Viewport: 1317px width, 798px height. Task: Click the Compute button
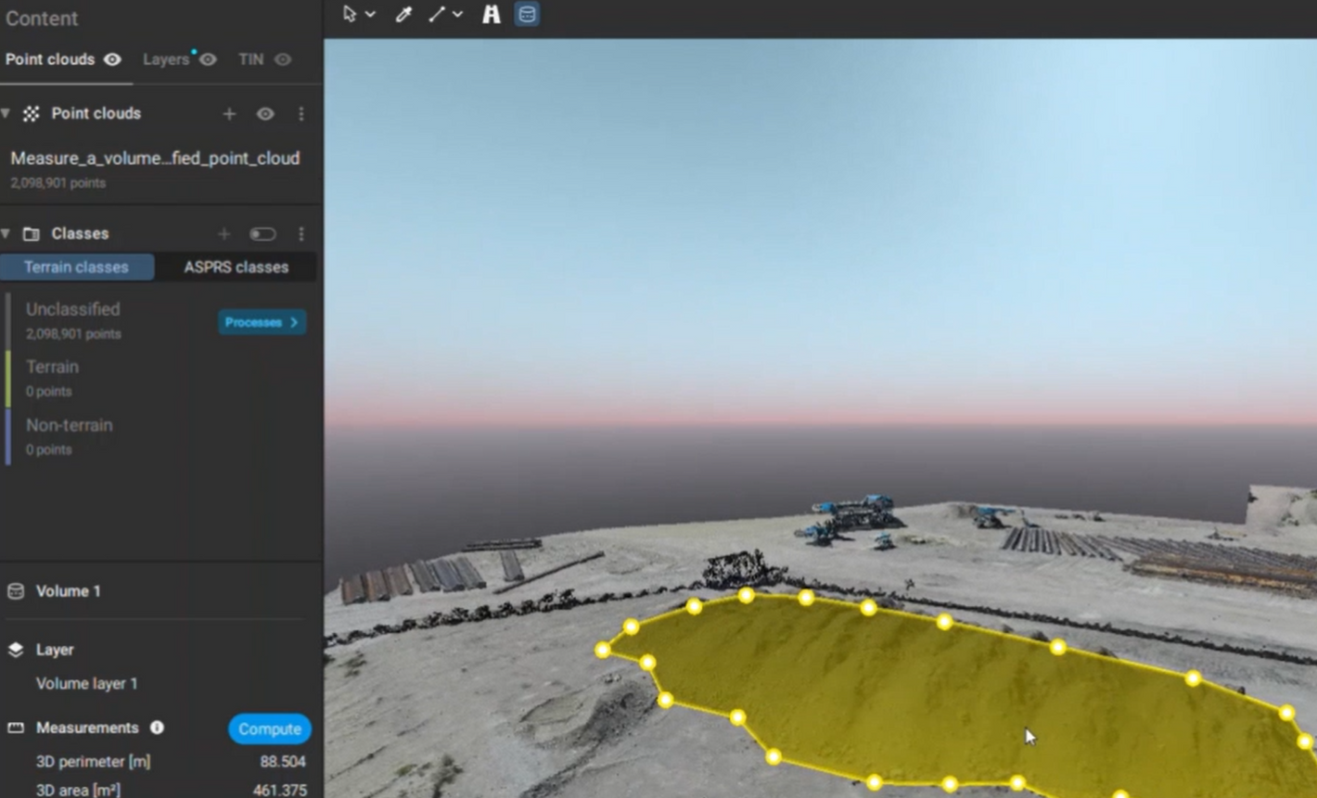tap(269, 728)
